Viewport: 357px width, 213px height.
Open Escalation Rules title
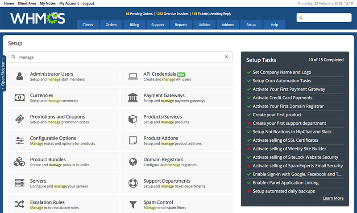tap(47, 202)
